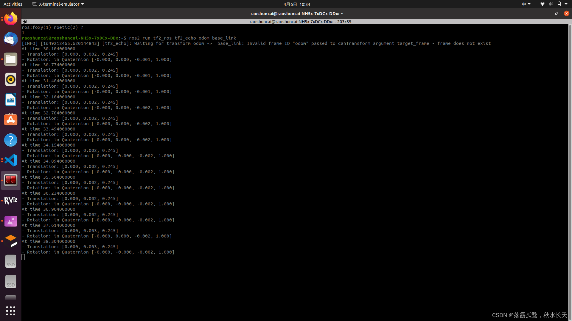Launch LibreOffice Writer from dock

point(11,100)
